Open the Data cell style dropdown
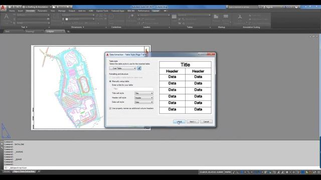This screenshot has width=321, height=180. (144, 102)
